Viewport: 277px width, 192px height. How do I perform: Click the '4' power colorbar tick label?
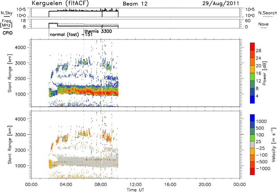click(x=257, y=96)
